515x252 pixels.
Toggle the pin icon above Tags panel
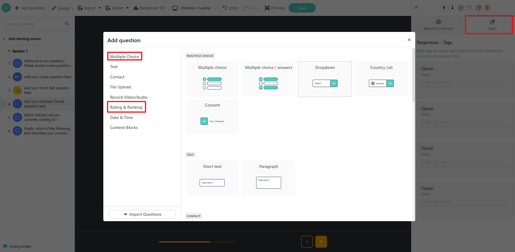(416, 8)
